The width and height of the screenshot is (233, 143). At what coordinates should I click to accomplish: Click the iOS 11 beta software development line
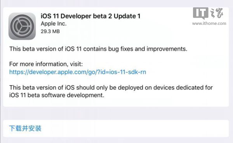pyautogui.click(x=57, y=95)
